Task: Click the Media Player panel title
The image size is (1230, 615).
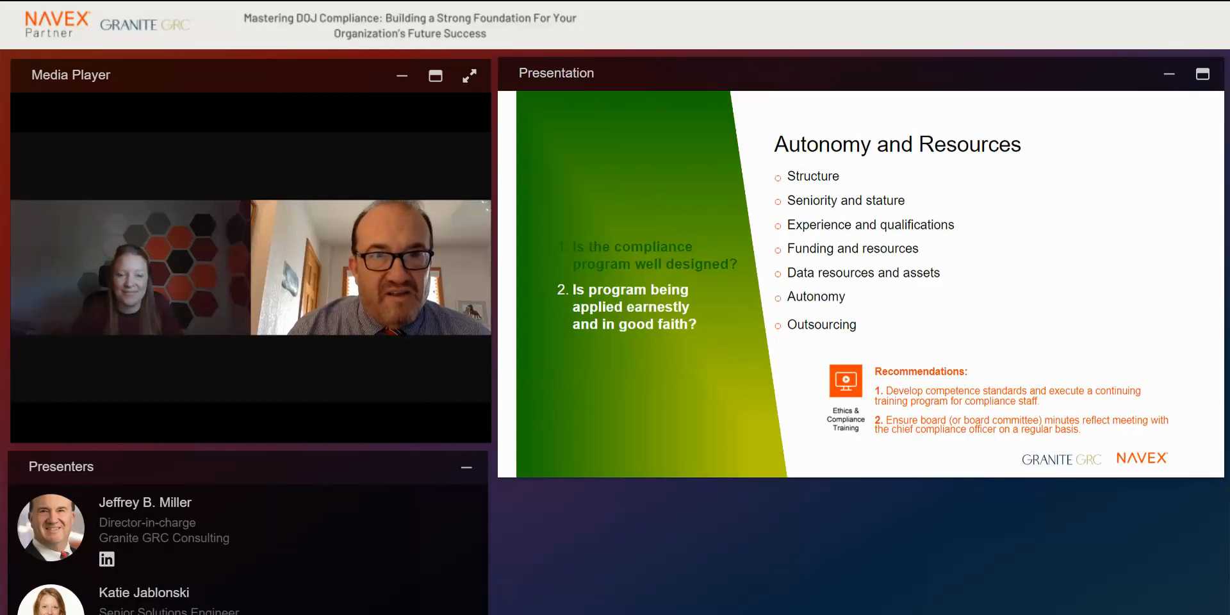Action: tap(71, 75)
